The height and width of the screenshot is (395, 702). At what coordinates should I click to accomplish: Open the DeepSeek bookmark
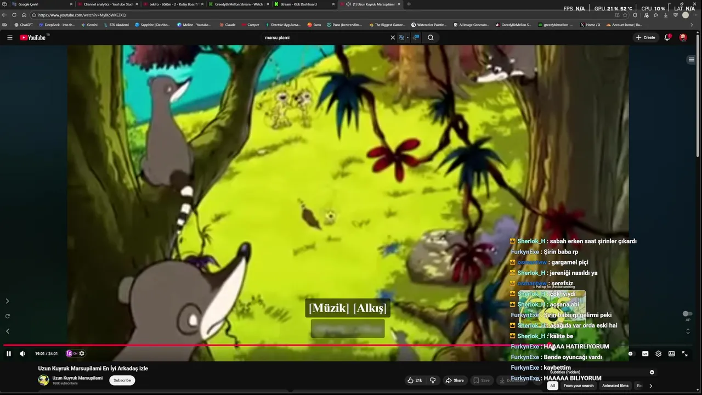coord(56,25)
